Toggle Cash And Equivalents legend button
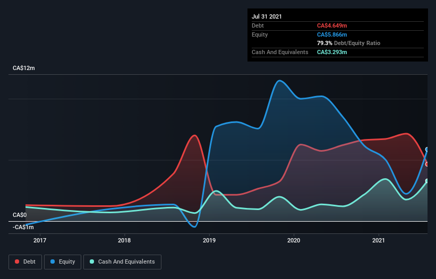 pos(122,262)
